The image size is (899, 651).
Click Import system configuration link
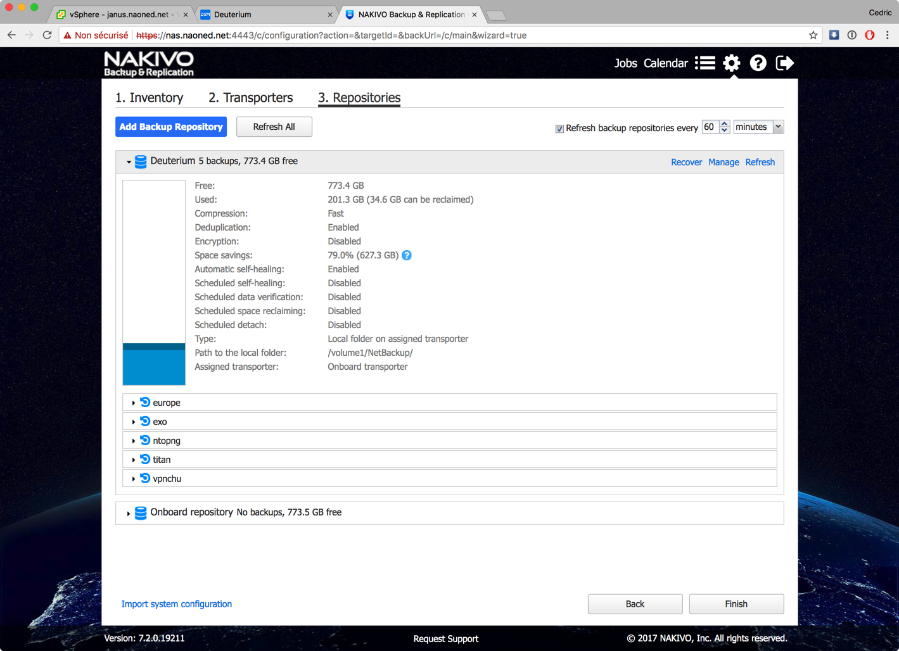177,604
